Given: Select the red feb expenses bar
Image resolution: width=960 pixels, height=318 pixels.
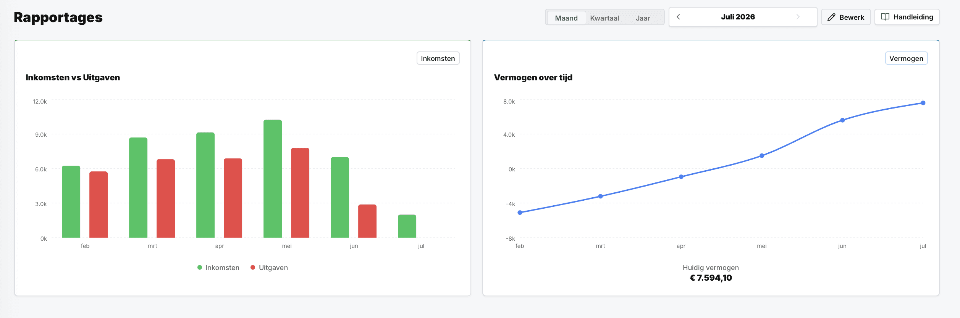Looking at the screenshot, I should point(99,205).
